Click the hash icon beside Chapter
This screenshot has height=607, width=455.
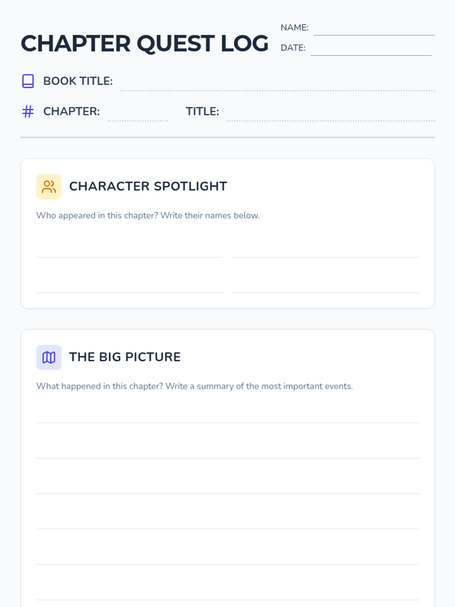click(x=28, y=112)
